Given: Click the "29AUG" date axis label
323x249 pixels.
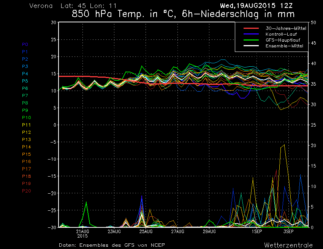Looking at the screenshot, I should 209,232.
